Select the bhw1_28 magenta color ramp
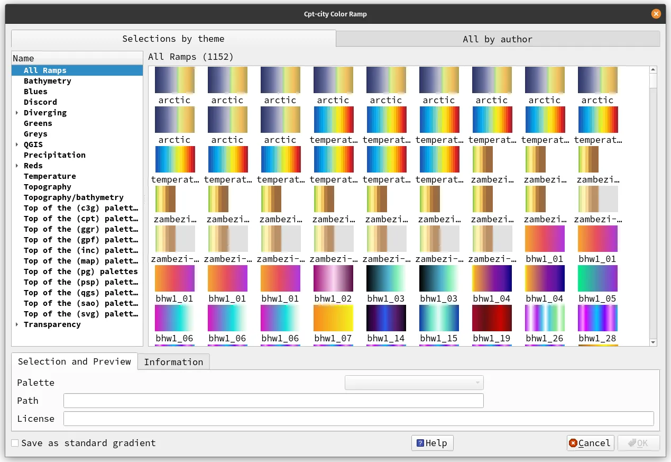671x462 pixels. [x=598, y=318]
